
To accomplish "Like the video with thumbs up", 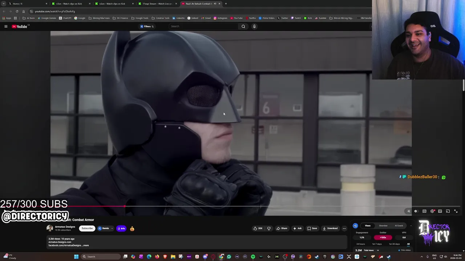I will tap(258, 228).
